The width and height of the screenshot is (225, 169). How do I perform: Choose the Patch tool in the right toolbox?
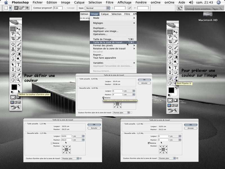click(170, 47)
